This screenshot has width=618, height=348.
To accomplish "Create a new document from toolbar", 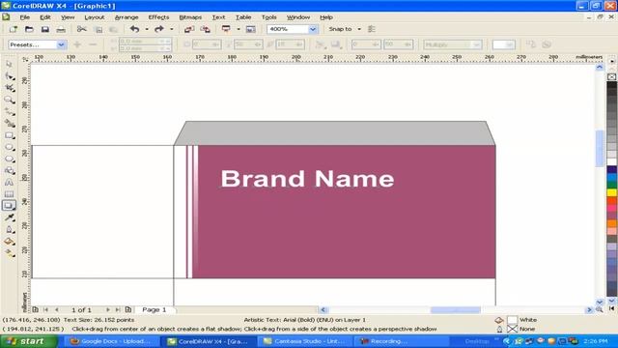I will pyautogui.click(x=13, y=29).
